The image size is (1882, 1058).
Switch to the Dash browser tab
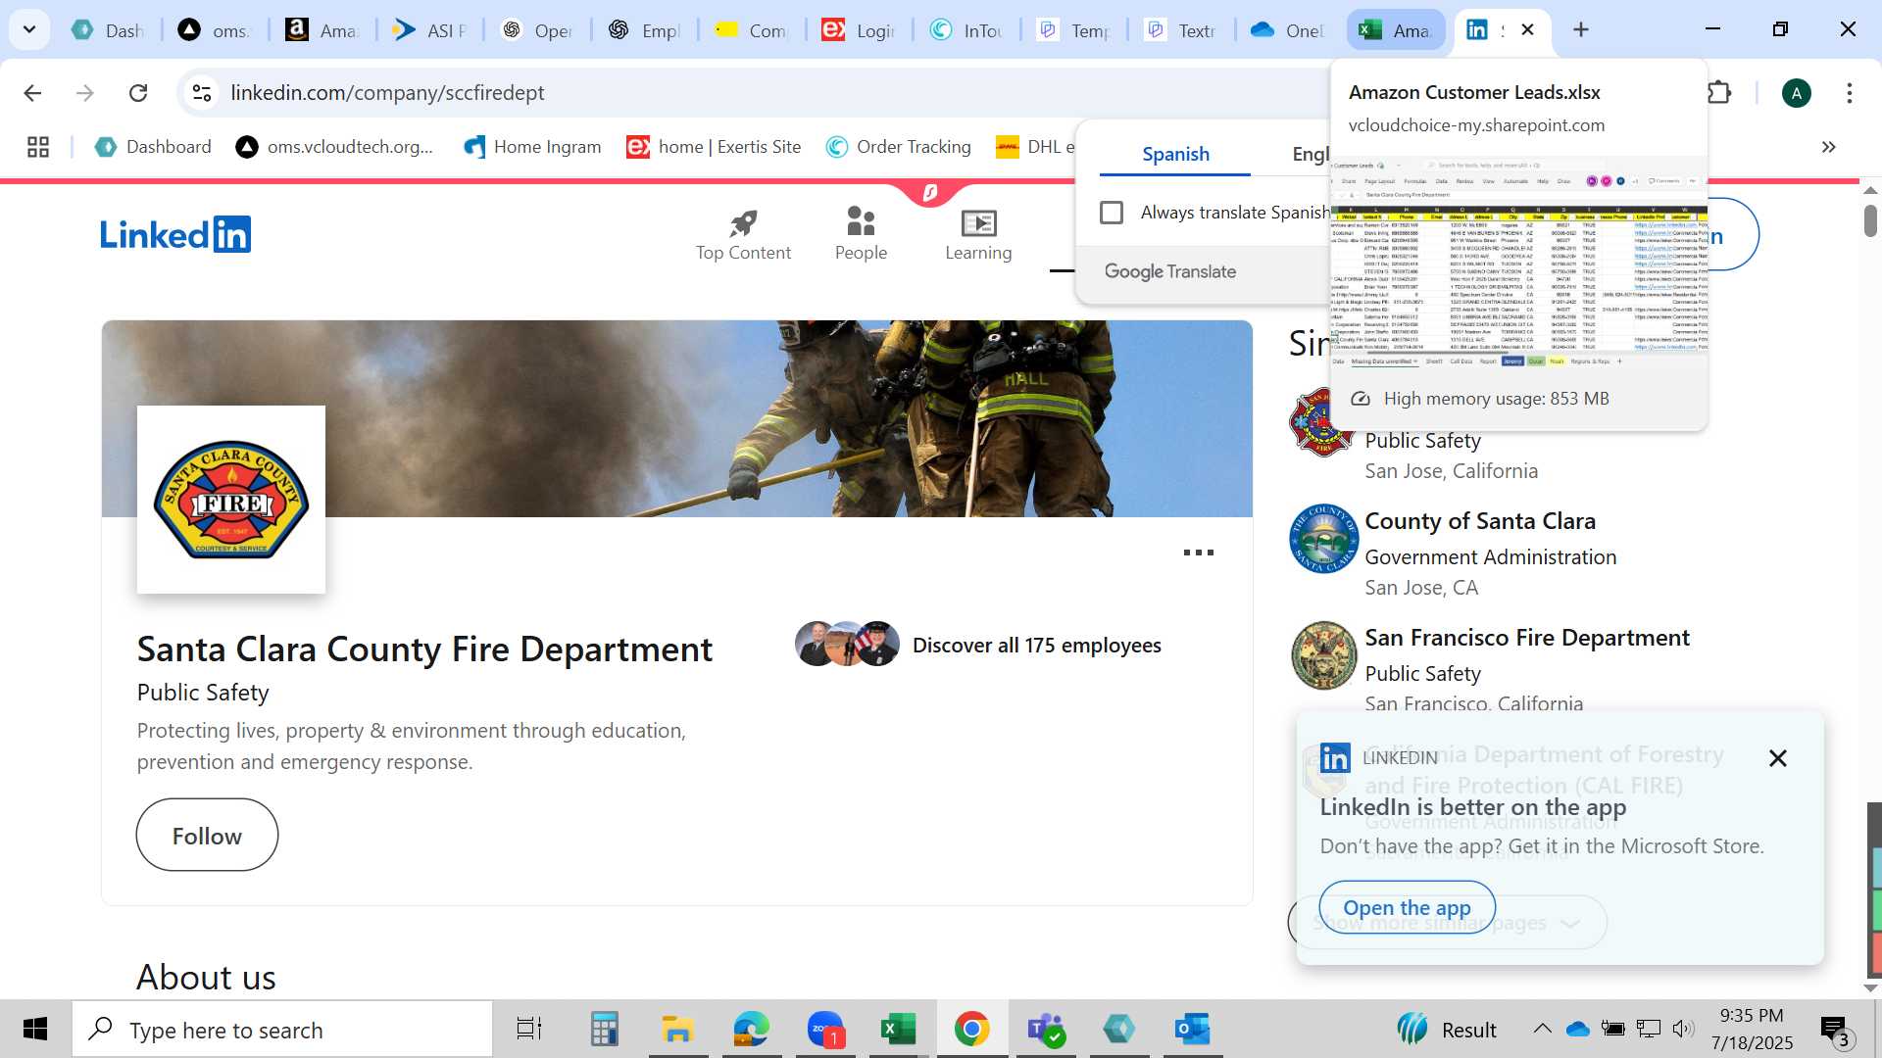(x=108, y=30)
